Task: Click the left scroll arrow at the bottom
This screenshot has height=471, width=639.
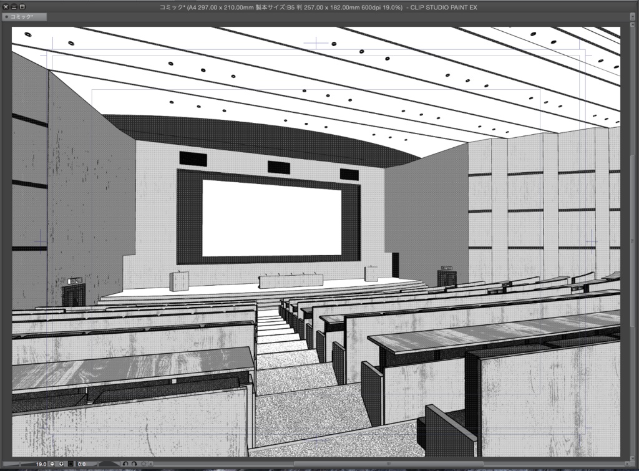Action: click(151, 464)
